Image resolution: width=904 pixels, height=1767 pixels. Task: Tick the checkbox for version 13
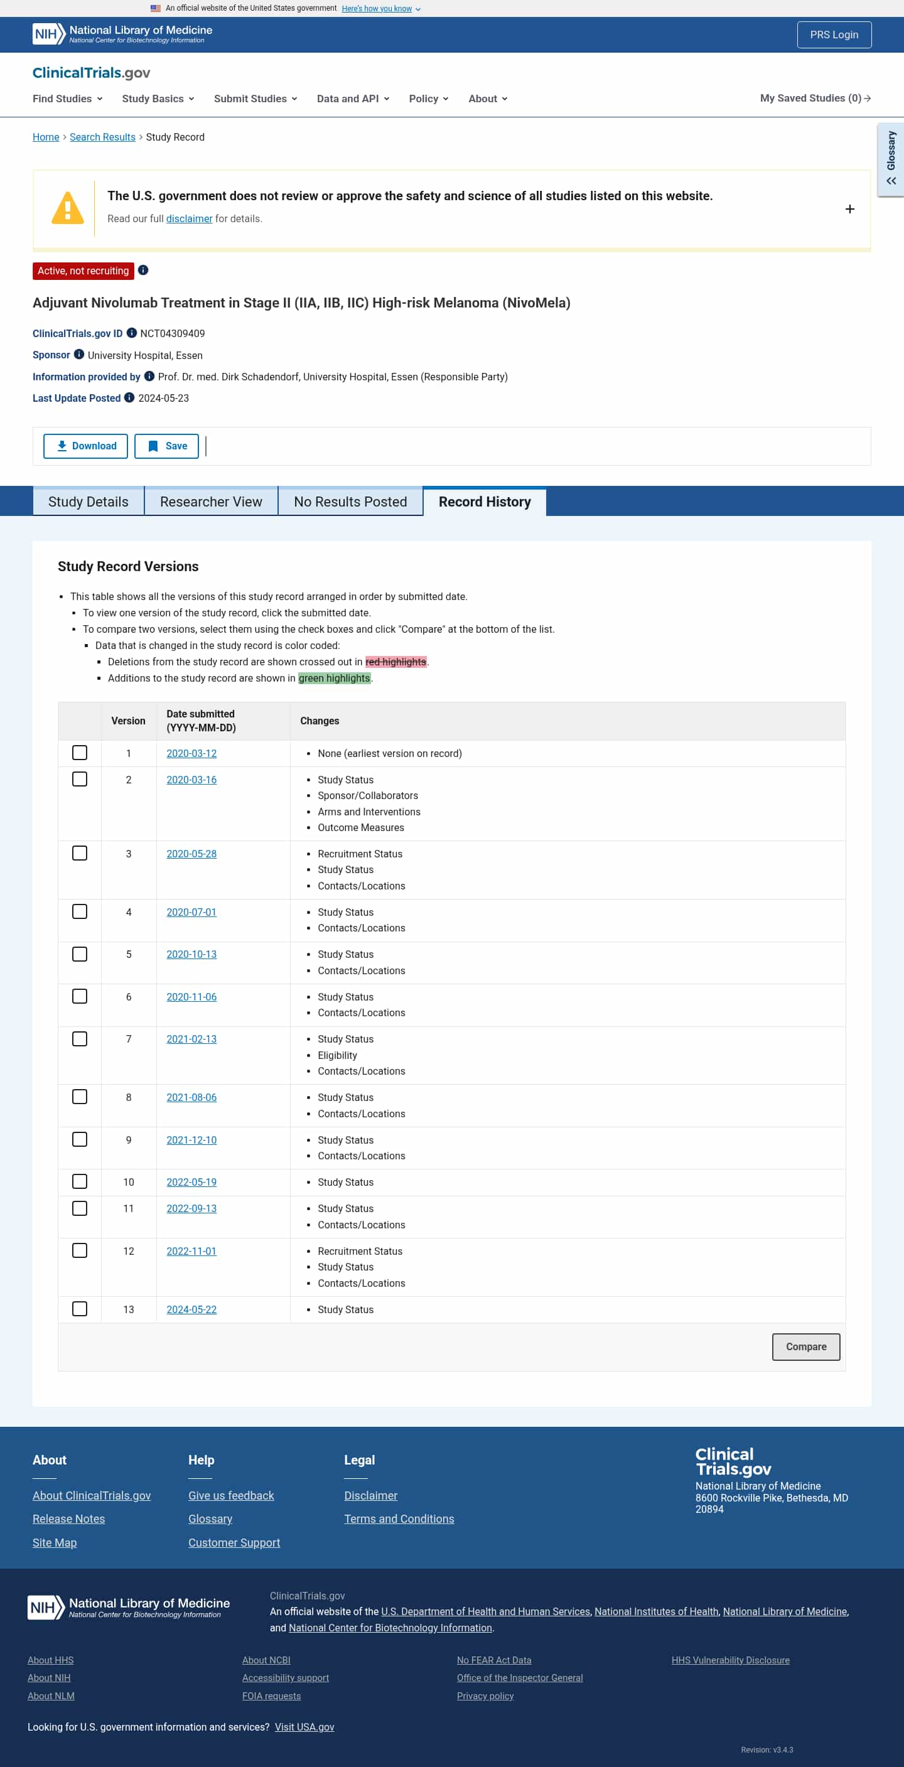point(80,1309)
